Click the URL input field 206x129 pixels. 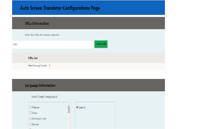52,45
